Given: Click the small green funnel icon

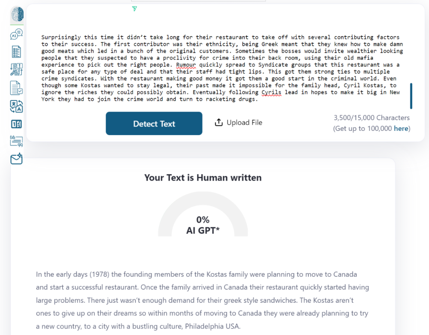Looking at the screenshot, I should pyautogui.click(x=134, y=9).
